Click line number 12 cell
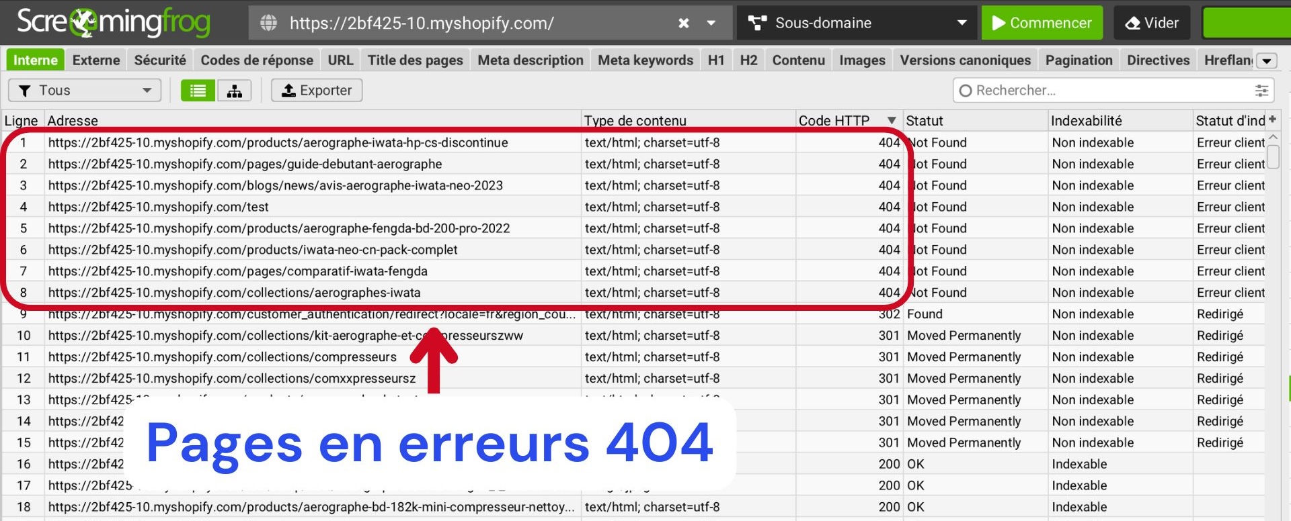Image resolution: width=1291 pixels, height=521 pixels. point(24,379)
